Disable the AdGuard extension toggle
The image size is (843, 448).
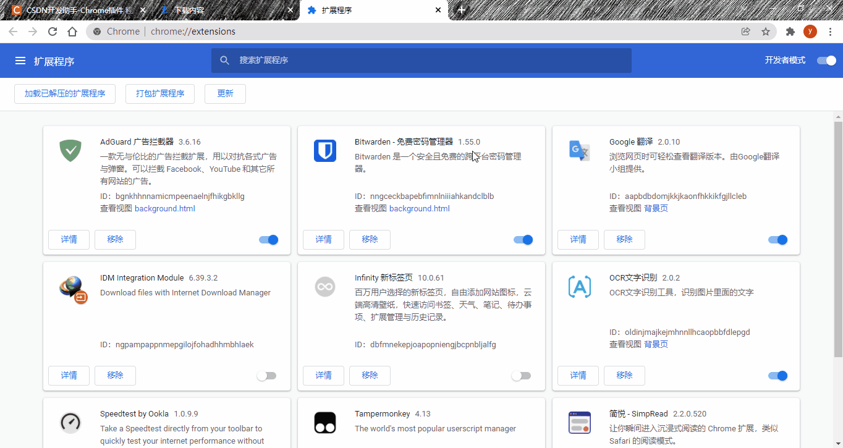268,239
